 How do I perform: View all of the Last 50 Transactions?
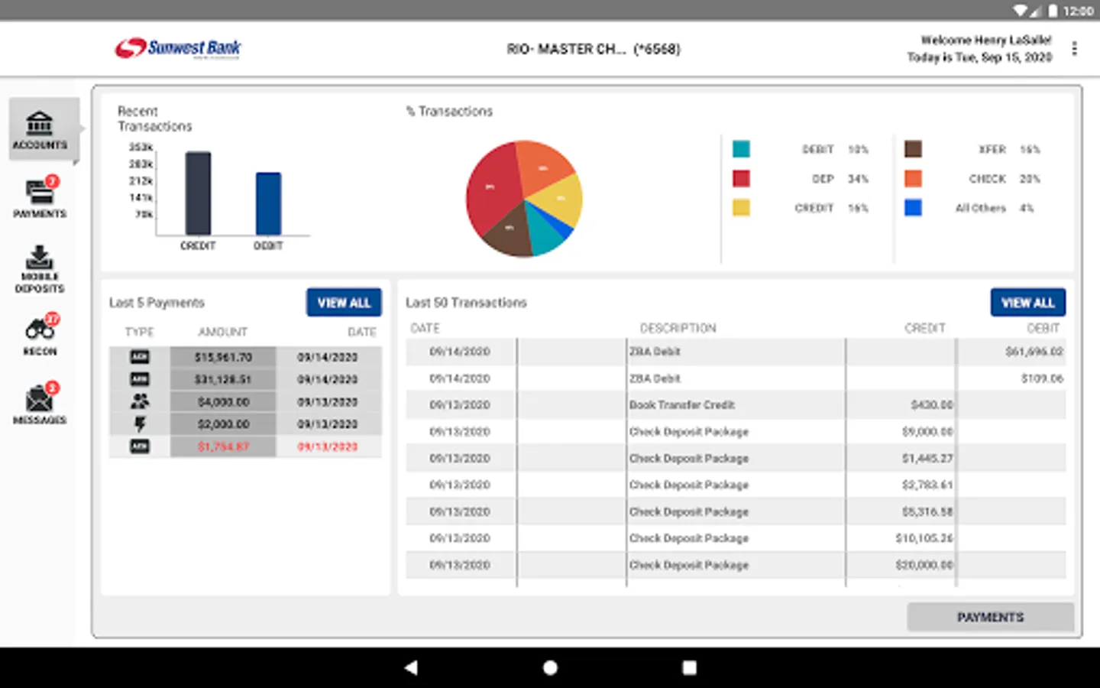pos(1027,303)
